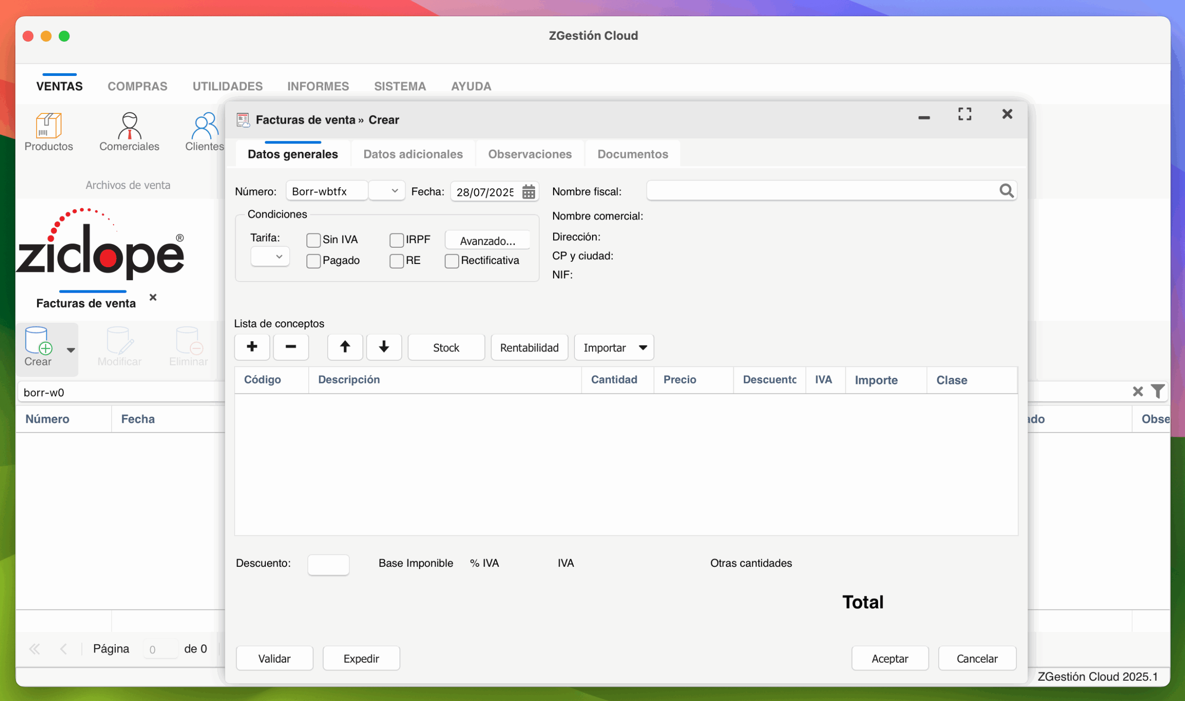Remove a concept line with minus

(x=291, y=347)
